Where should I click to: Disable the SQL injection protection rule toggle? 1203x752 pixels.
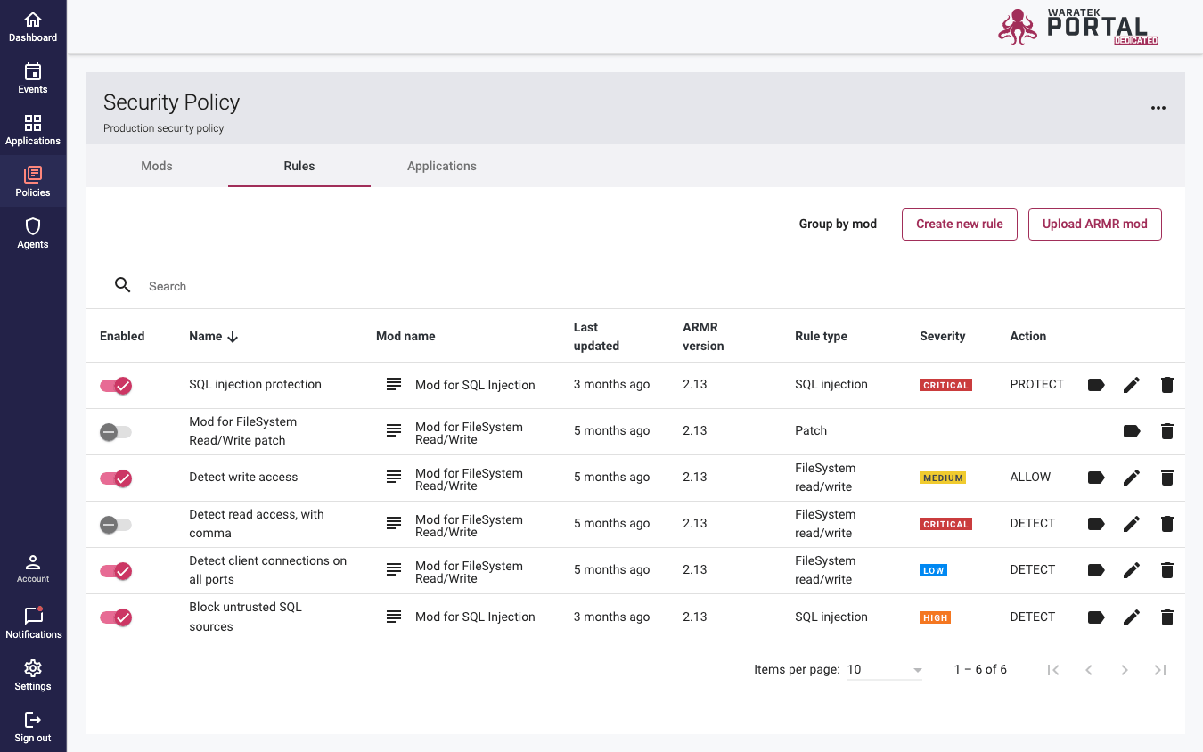click(116, 386)
